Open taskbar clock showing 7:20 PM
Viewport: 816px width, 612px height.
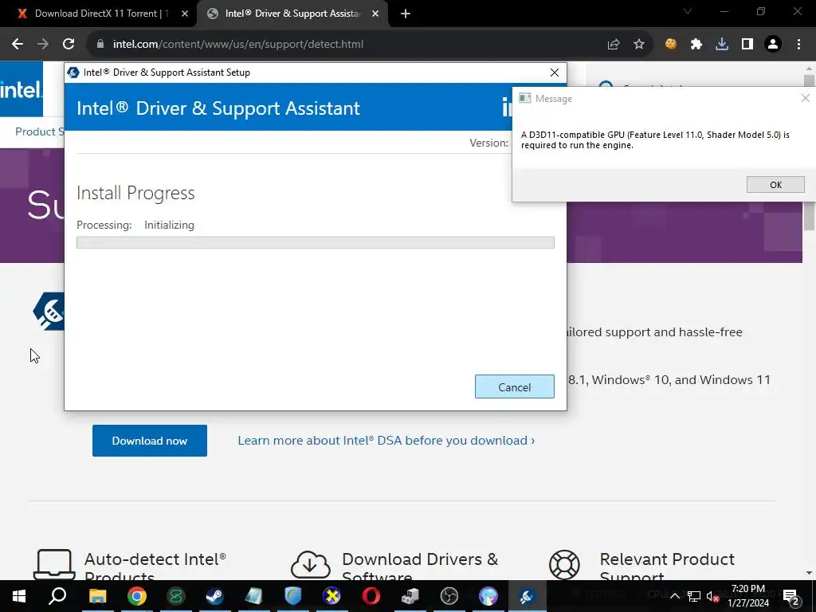click(747, 596)
